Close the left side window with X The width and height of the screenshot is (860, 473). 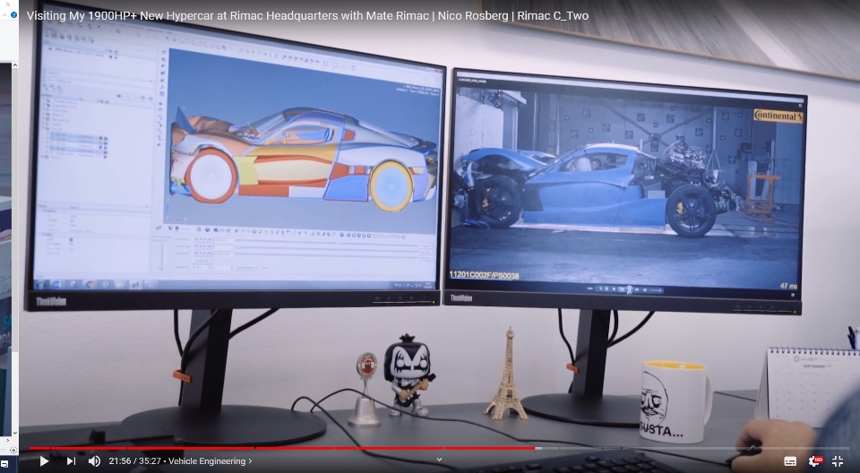[x=8, y=4]
